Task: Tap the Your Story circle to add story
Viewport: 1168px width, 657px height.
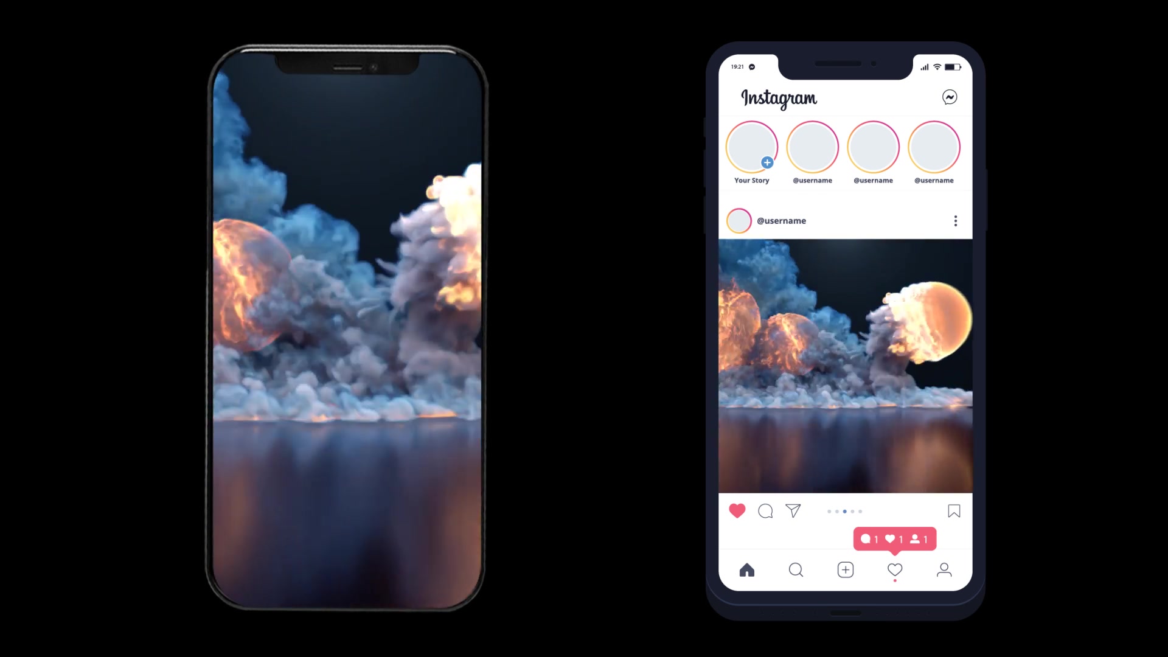Action: pyautogui.click(x=752, y=147)
